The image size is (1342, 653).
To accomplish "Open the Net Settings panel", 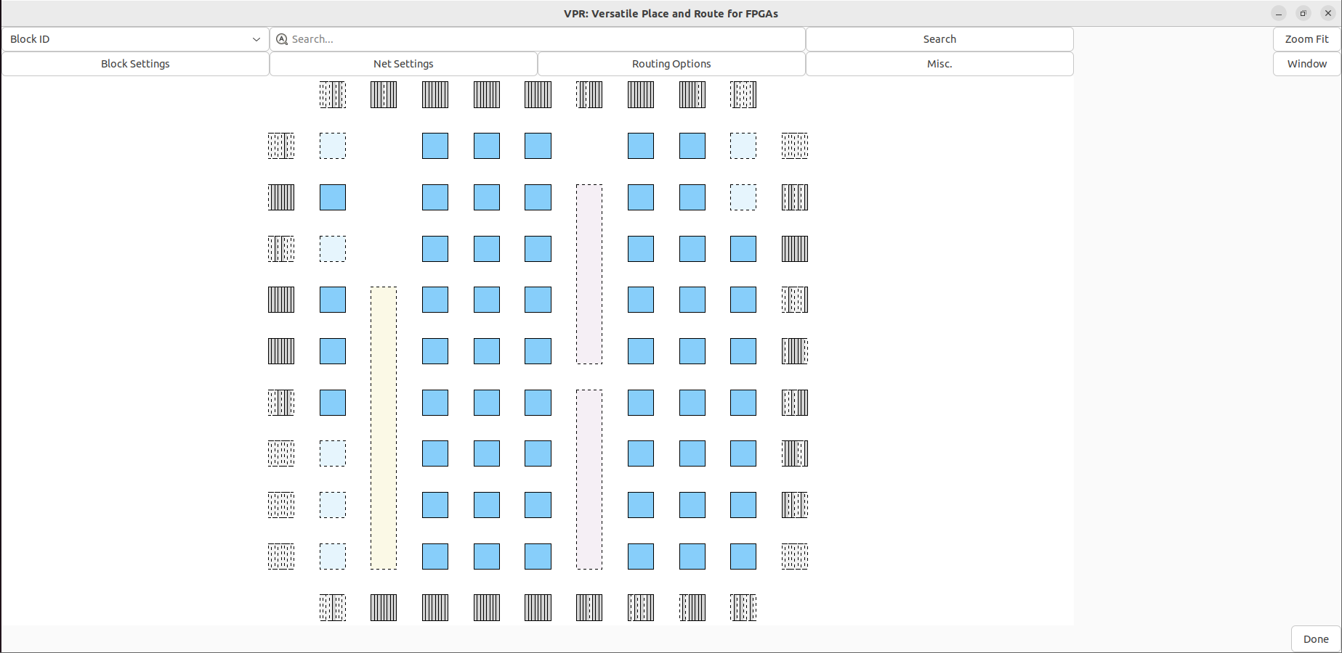I will coord(403,64).
